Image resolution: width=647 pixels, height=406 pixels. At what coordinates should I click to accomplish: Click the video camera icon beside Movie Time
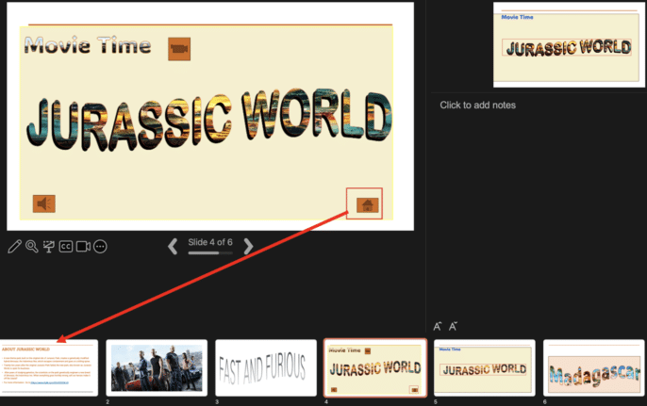[178, 48]
